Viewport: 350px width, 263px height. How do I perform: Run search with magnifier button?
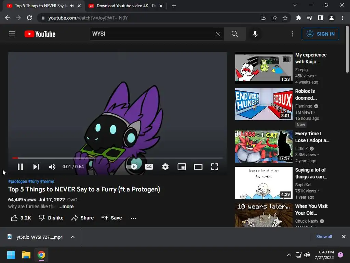click(234, 34)
